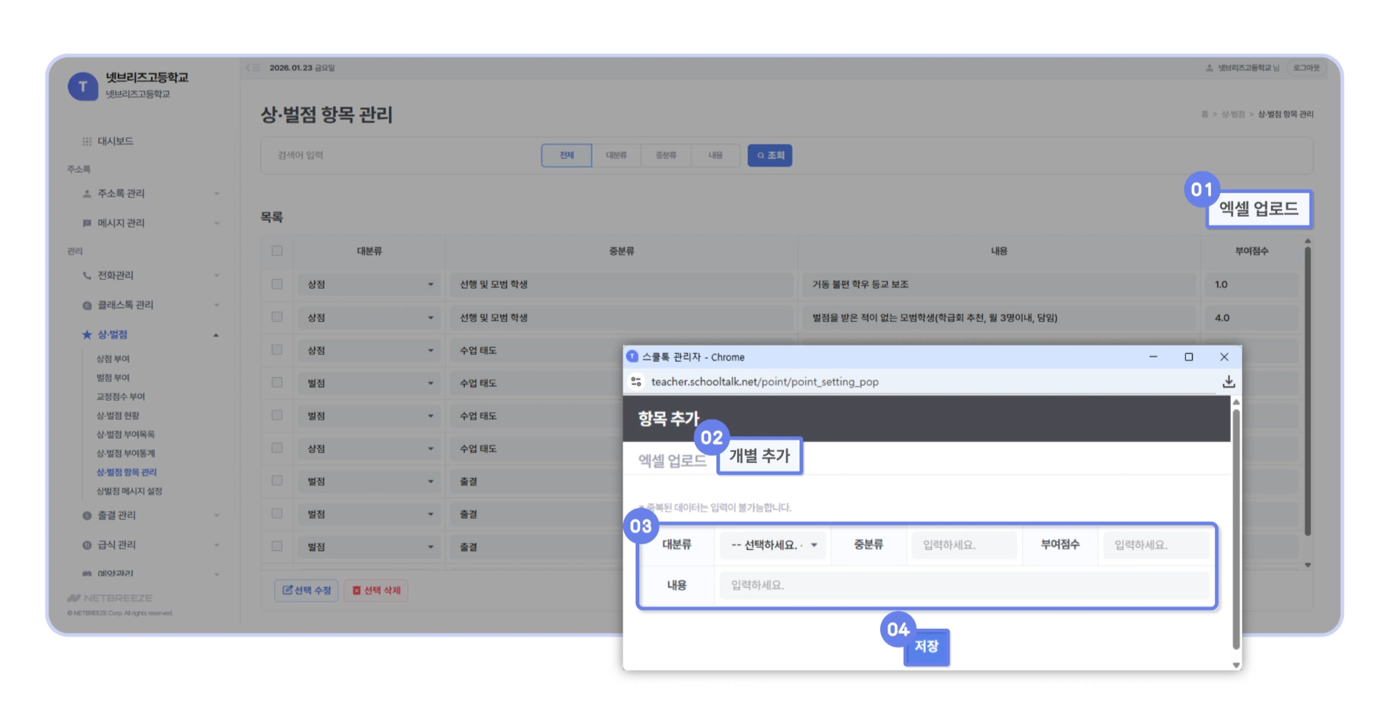The height and width of the screenshot is (722, 1399).
Task: Expand the 전화관리 menu chevron
Action: pos(217,276)
